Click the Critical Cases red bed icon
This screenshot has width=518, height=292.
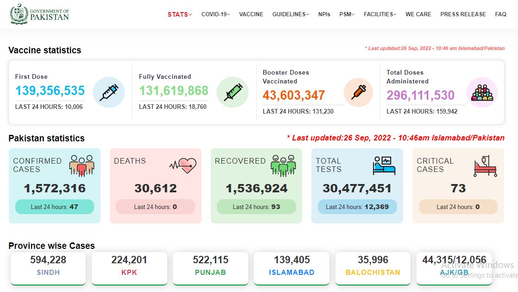click(485, 166)
